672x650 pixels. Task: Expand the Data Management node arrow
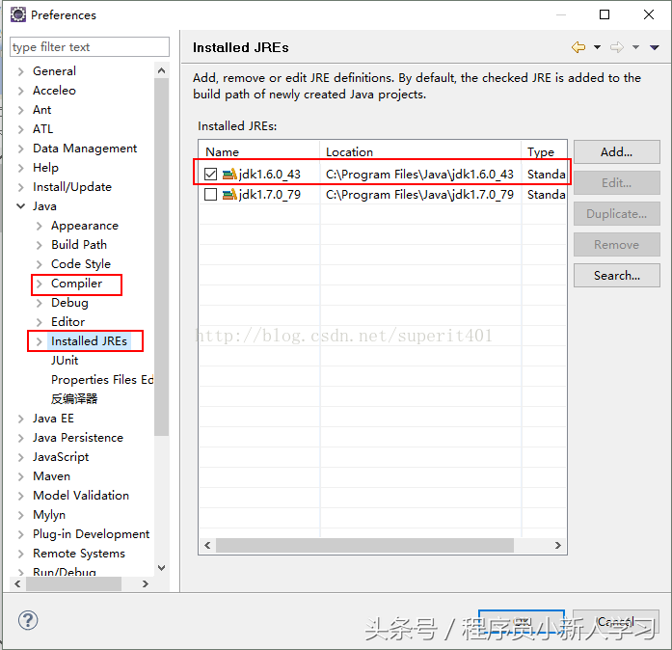(20, 149)
